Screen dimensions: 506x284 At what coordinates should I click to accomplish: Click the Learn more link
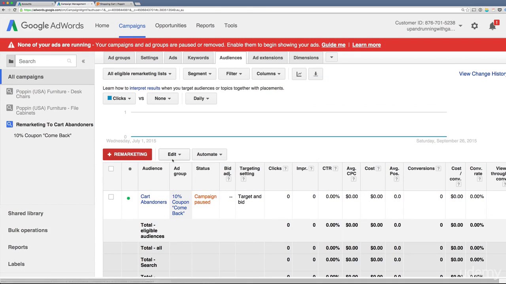pos(366,45)
